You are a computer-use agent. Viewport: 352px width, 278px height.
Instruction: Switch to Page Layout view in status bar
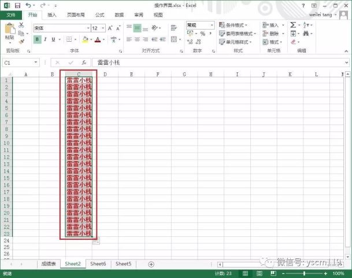pos(260,273)
